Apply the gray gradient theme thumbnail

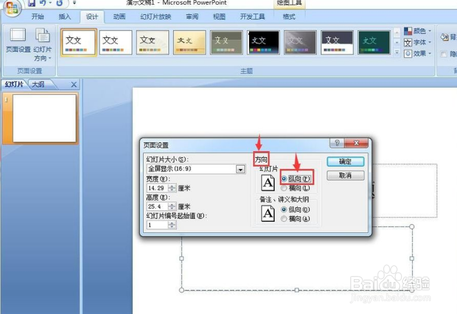point(300,42)
